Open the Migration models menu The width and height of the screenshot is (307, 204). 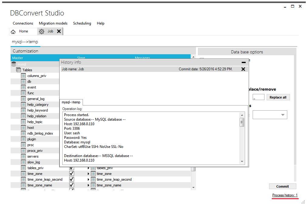coord(53,23)
